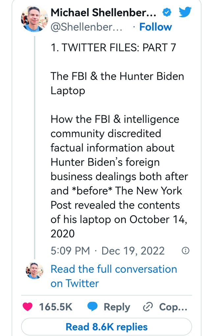This screenshot has height=336, width=211.
Task: Click the TWITTER FILES: PART 7 line
Action: coord(113,48)
